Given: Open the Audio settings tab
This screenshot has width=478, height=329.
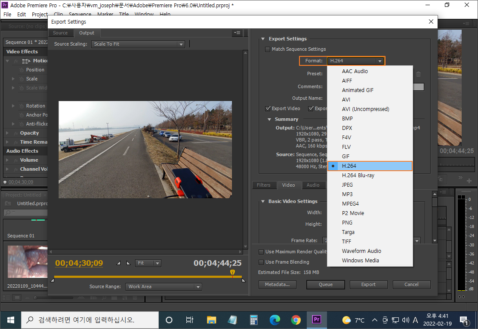Looking at the screenshot, I should (x=313, y=185).
